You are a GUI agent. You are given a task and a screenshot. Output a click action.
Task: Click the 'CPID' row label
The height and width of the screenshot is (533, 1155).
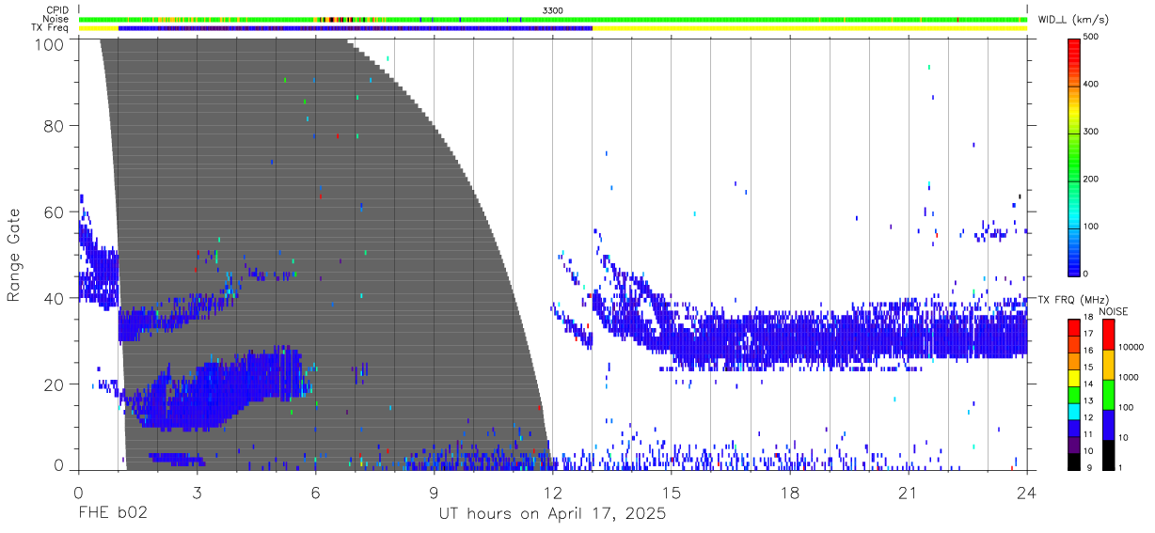(x=57, y=9)
